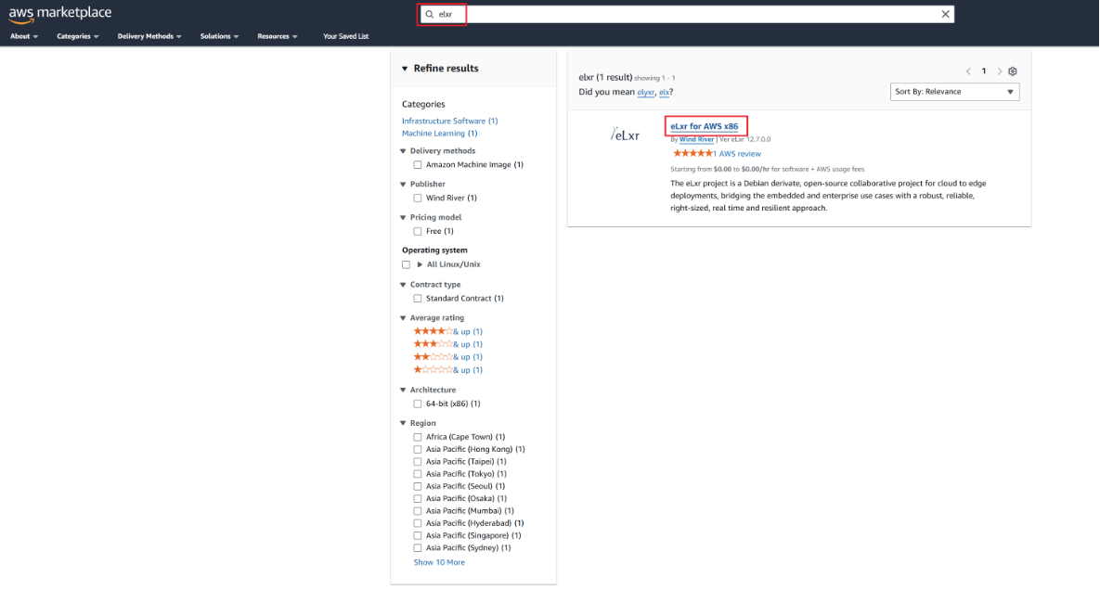Click the AWS Marketplace logo
Screen dimensions: 1100x590
(x=58, y=14)
